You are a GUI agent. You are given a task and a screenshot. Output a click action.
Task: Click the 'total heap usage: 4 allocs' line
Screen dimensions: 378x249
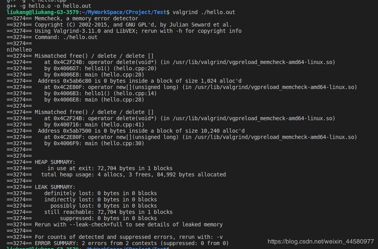(x=116, y=175)
